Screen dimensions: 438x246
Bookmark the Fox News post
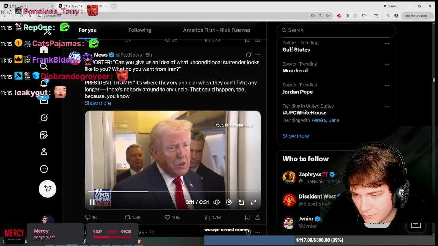pos(247,217)
